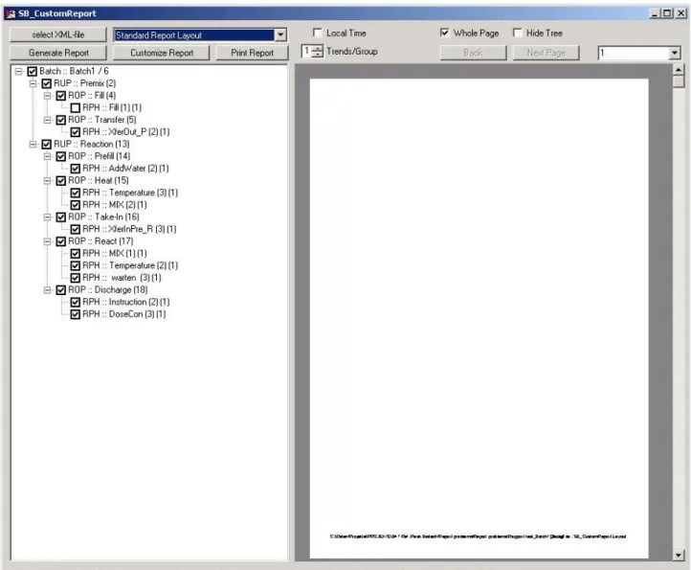Image resolution: width=691 pixels, height=570 pixels.
Task: Click the preview scrollbar down arrow
Action: tap(679, 555)
